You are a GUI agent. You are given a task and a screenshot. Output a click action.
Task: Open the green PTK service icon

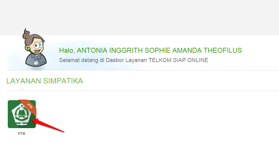[22, 114]
